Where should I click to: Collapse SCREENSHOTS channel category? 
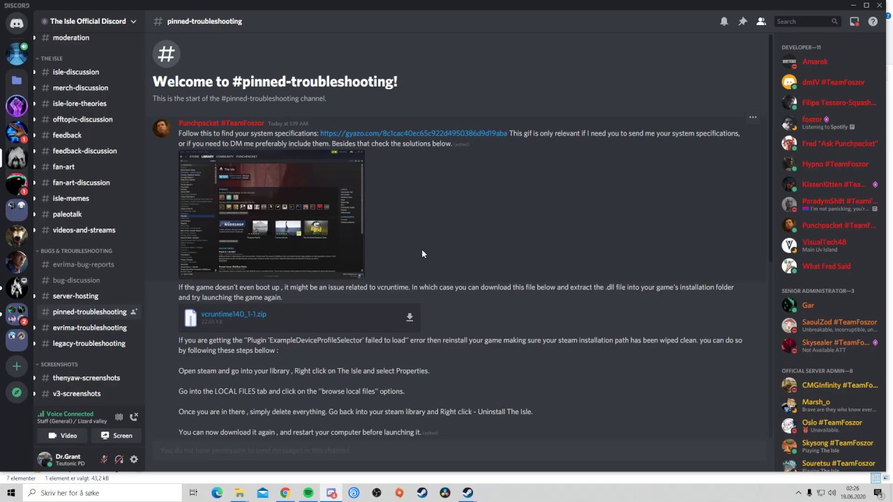(57, 365)
